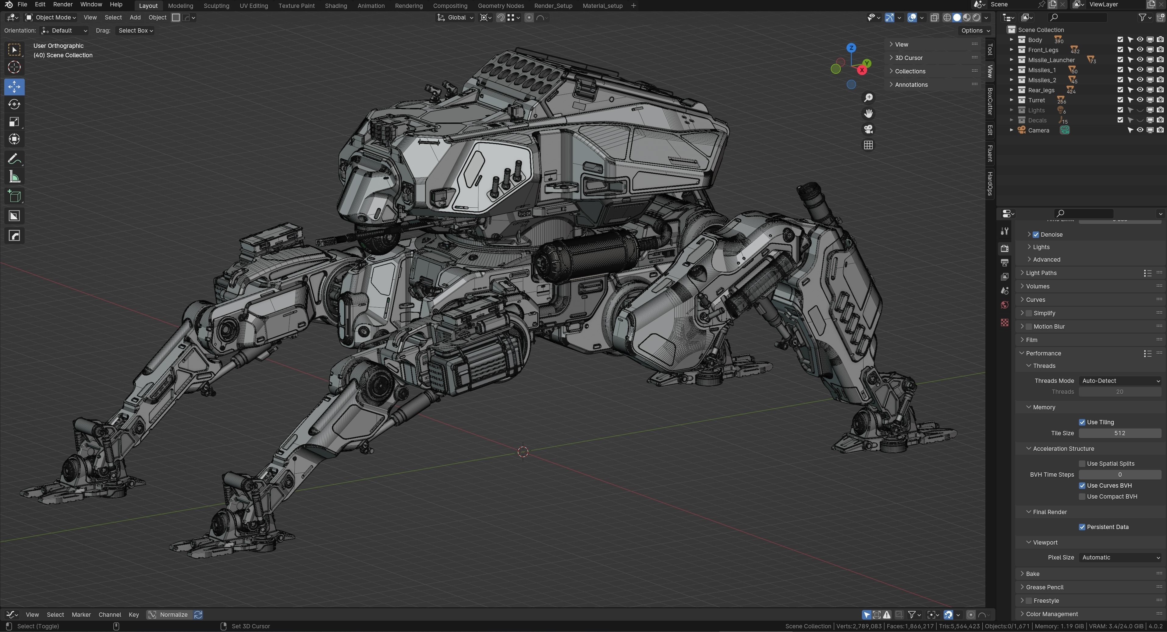Select the Add Cube tool
Viewport: 1167px width, 632px height.
14,196
